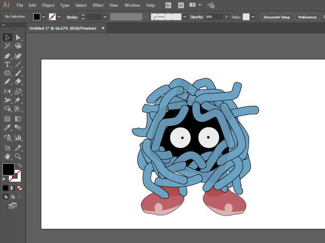Click the black Fill swatch in toolbar
This screenshot has width=325, height=243.
[x=8, y=169]
